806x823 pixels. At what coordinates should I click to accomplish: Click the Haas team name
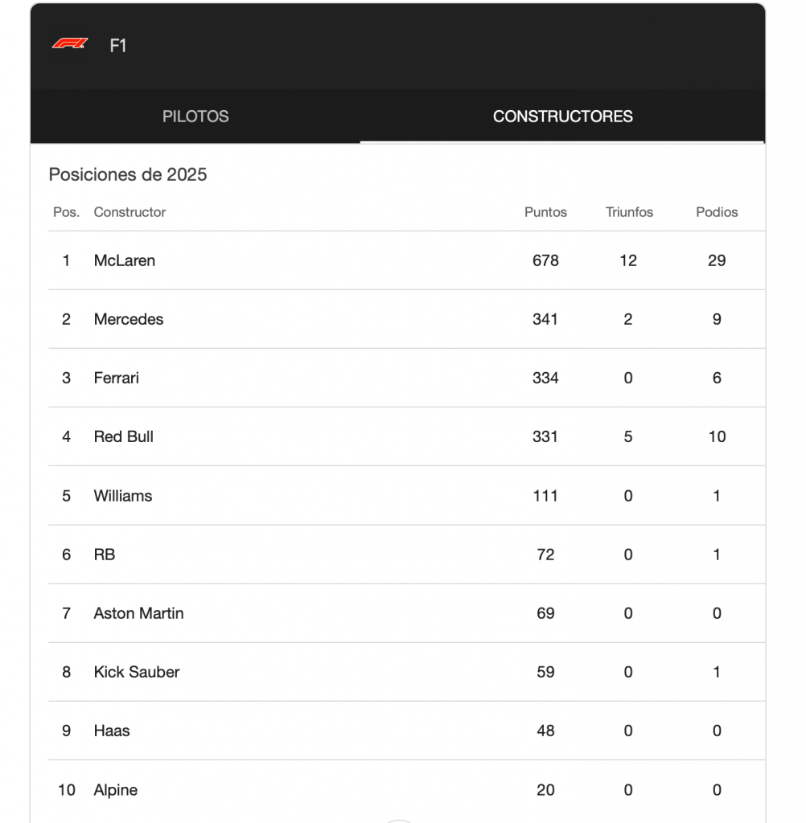point(112,731)
